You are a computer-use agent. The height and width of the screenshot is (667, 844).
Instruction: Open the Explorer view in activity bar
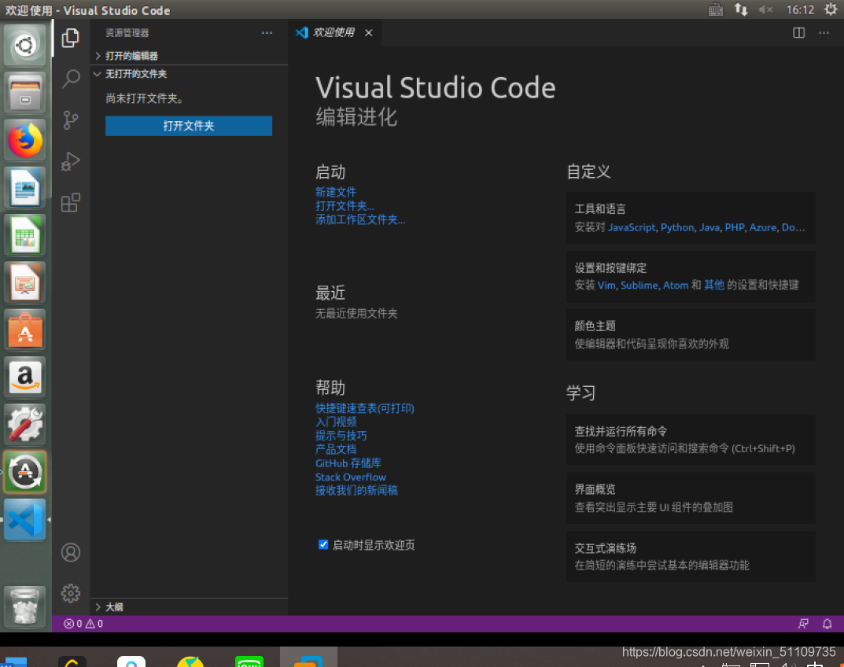point(70,38)
